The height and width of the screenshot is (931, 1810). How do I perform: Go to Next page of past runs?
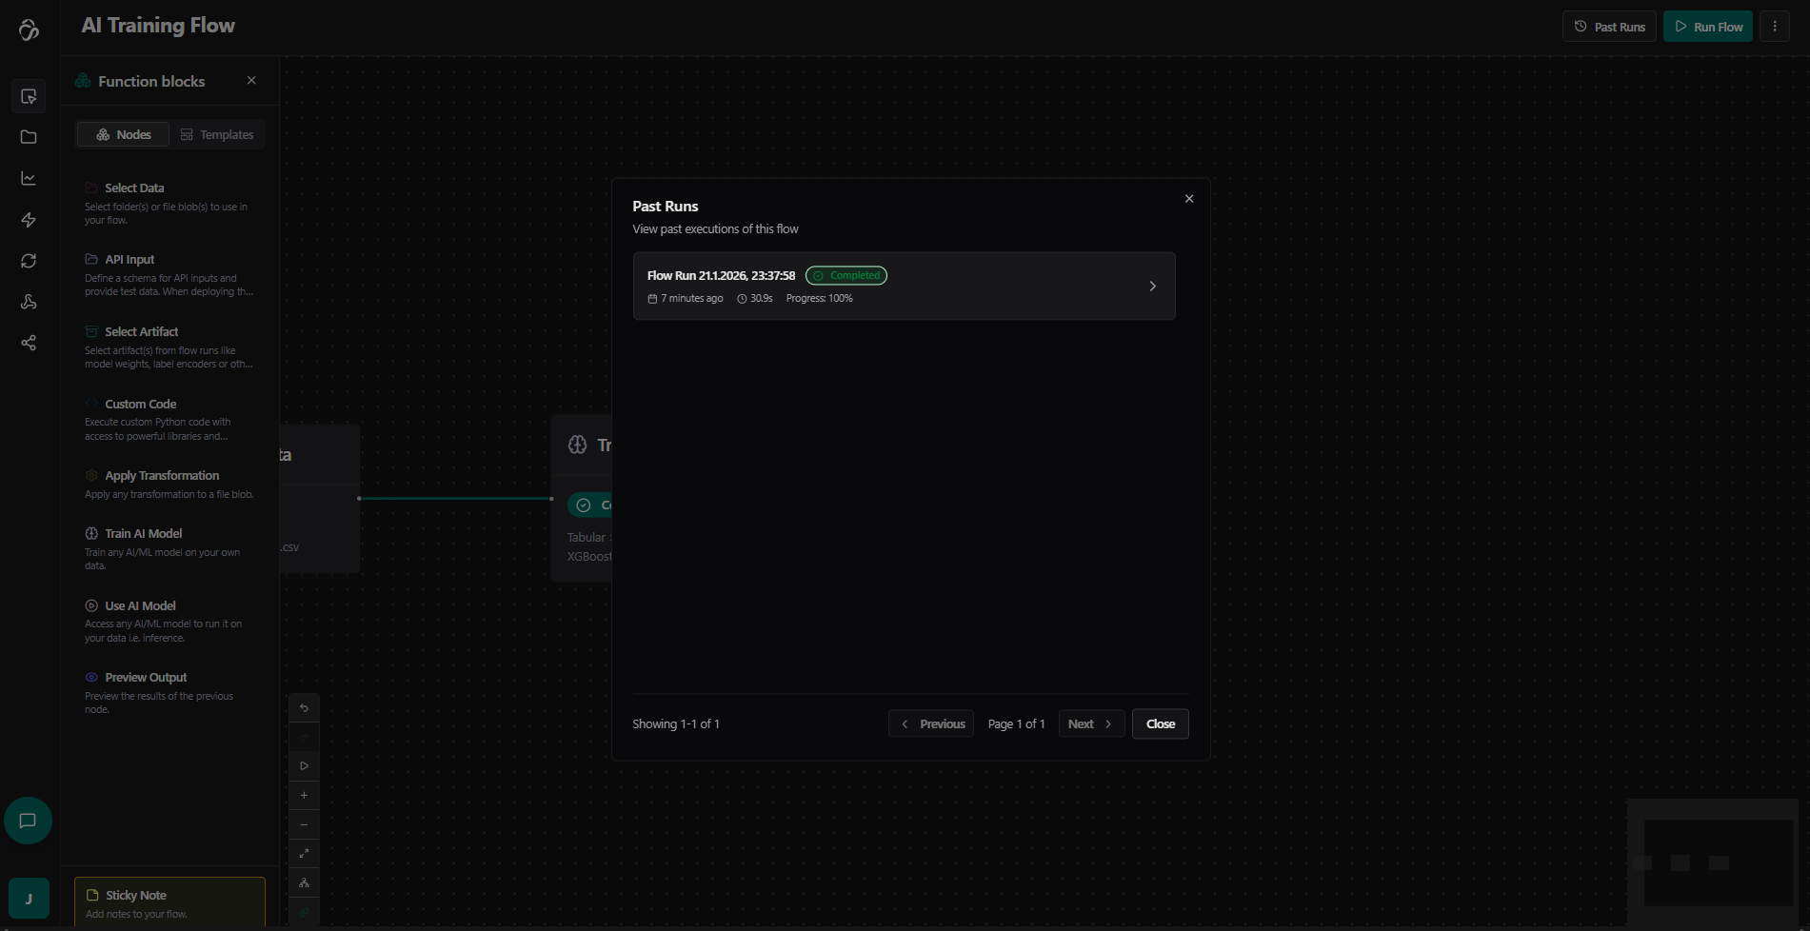(1091, 723)
